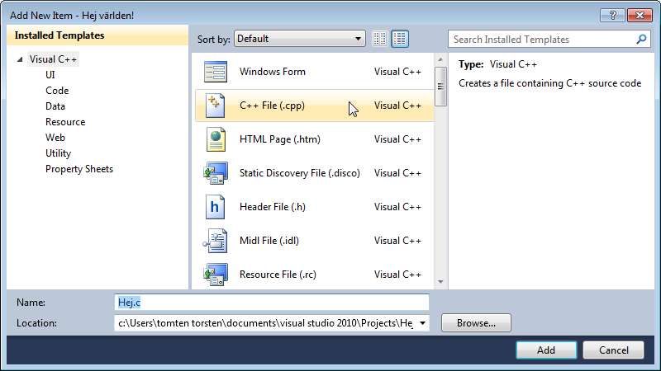This screenshot has height=371, width=661.
Task: Click the 'Header File (.h)' template name
Action: (273, 207)
